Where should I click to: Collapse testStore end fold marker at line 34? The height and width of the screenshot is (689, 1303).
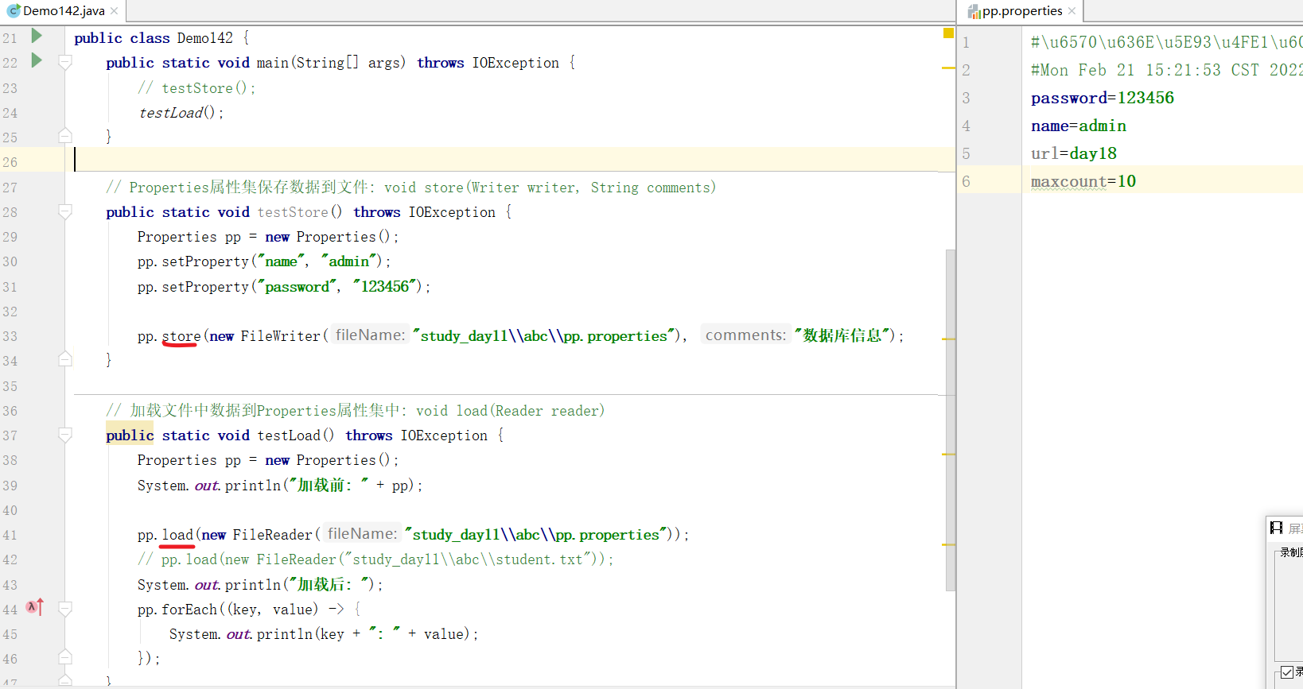65,359
